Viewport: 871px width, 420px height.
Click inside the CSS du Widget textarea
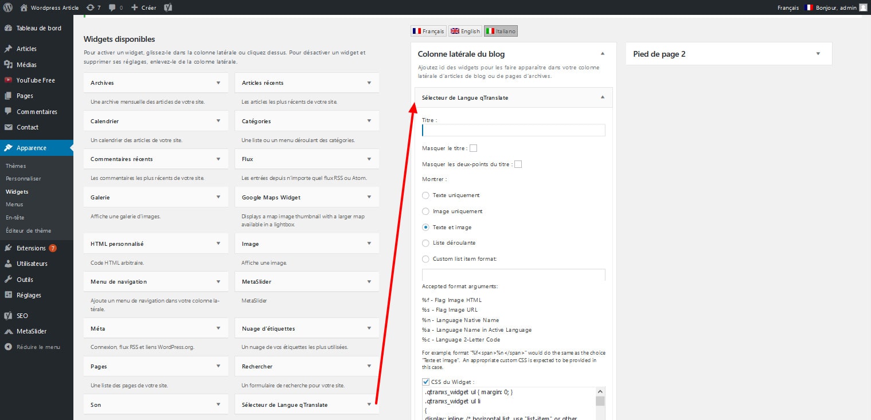coord(509,403)
